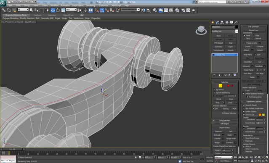Screen dimensions: 269x163
Task: Select SubObj preview selection radio
Action: 221,109
